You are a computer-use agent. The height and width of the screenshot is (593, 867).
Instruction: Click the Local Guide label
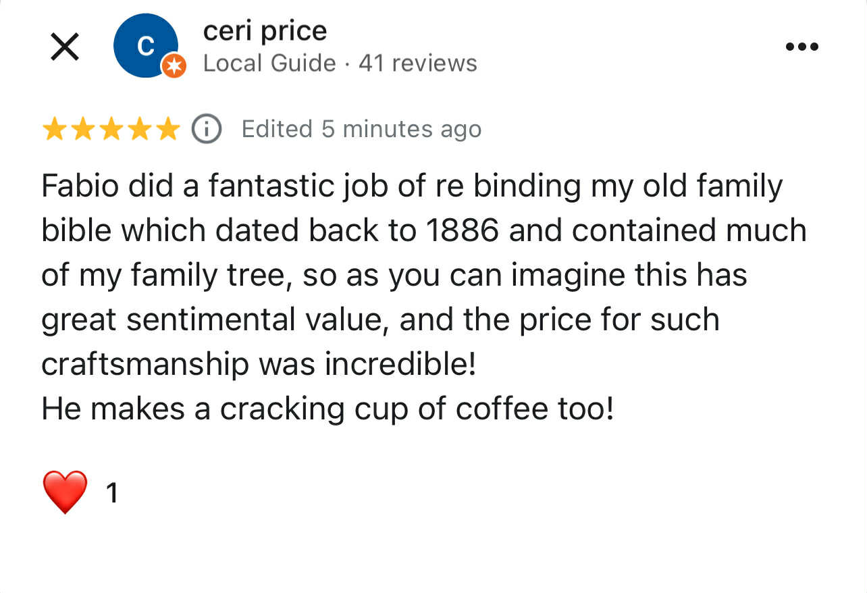click(x=269, y=63)
